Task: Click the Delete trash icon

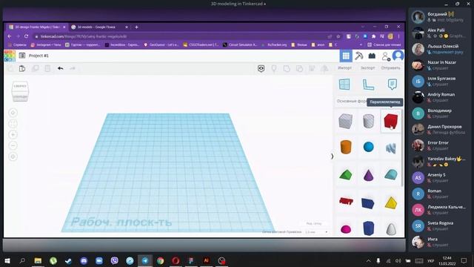Action: click(x=47, y=68)
